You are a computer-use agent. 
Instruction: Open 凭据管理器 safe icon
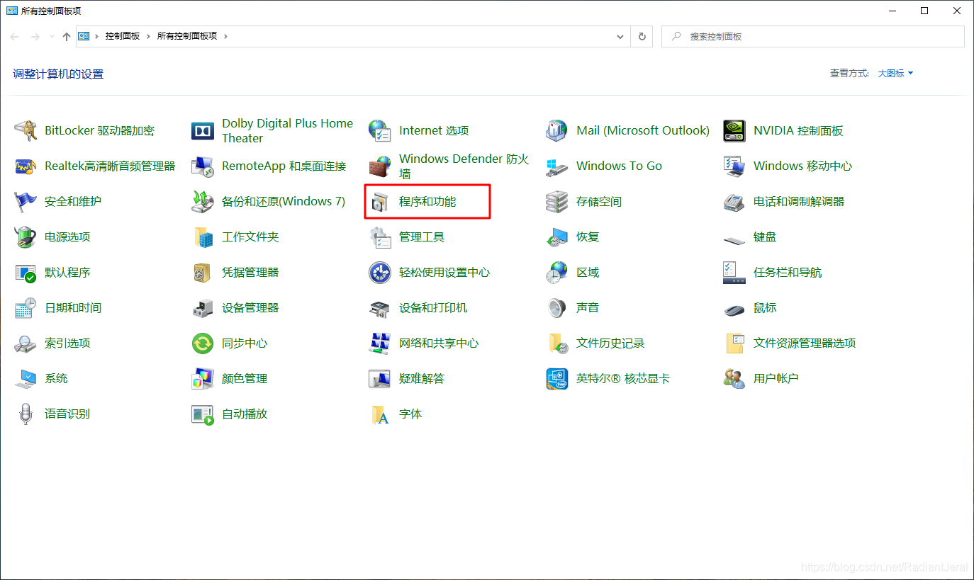203,272
